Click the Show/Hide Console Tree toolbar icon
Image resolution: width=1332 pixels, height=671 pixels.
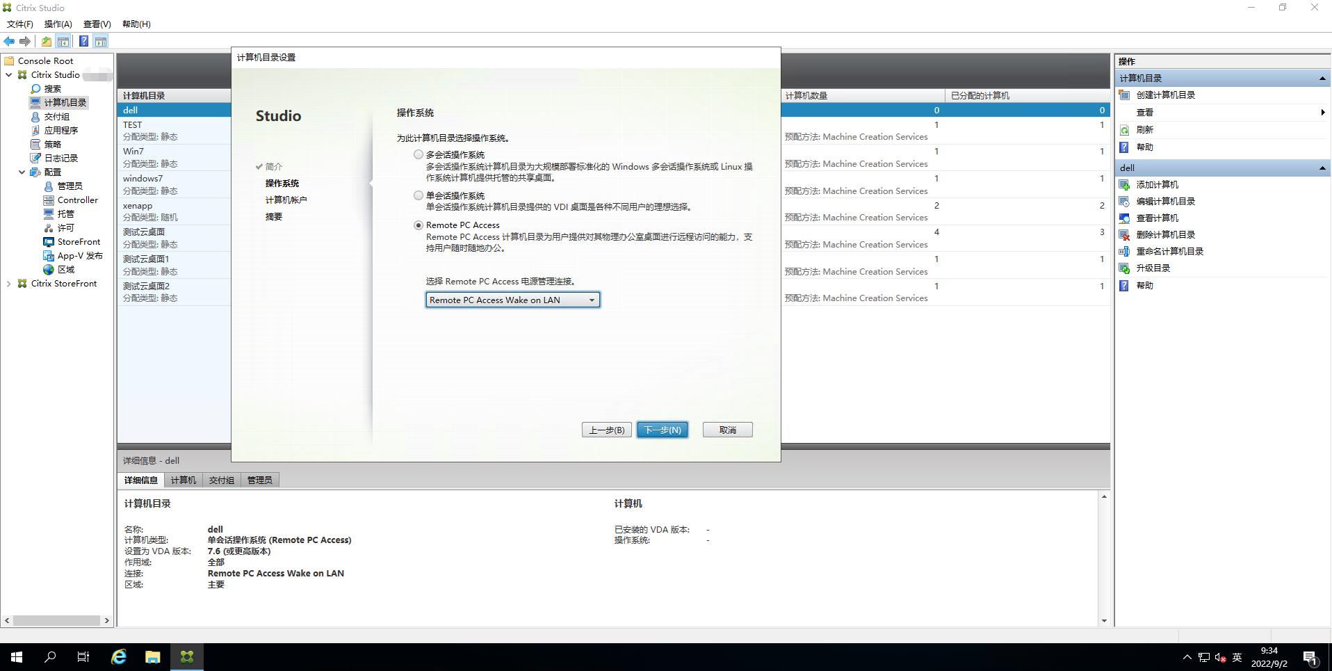(63, 42)
